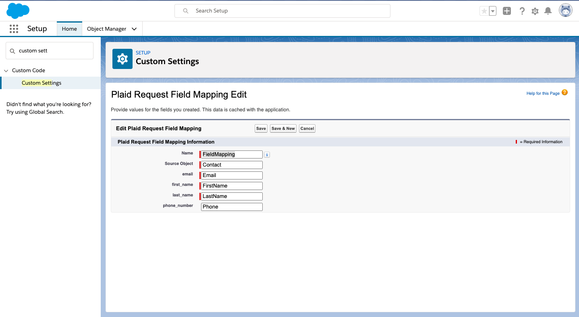579x317 pixels.
Task: Click the Quick Find sidebar search field
Action: 50,51
